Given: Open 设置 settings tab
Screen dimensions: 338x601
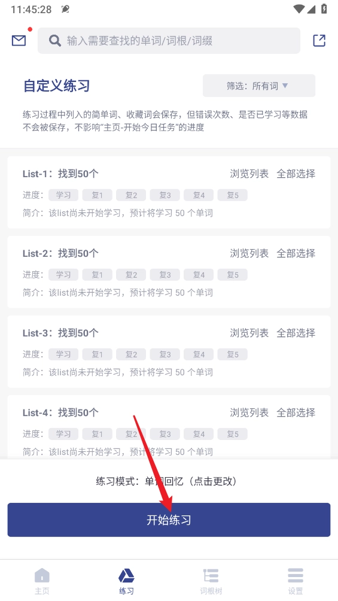Looking at the screenshot, I should click(x=296, y=581).
